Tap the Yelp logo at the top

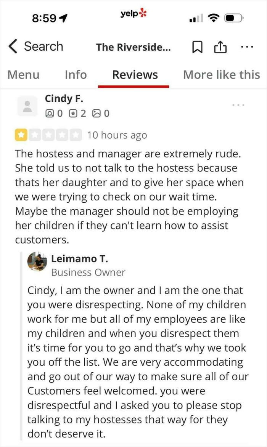pyautogui.click(x=133, y=13)
